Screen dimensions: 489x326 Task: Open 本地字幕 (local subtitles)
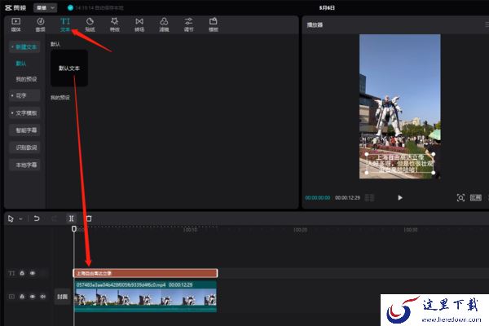(26, 165)
